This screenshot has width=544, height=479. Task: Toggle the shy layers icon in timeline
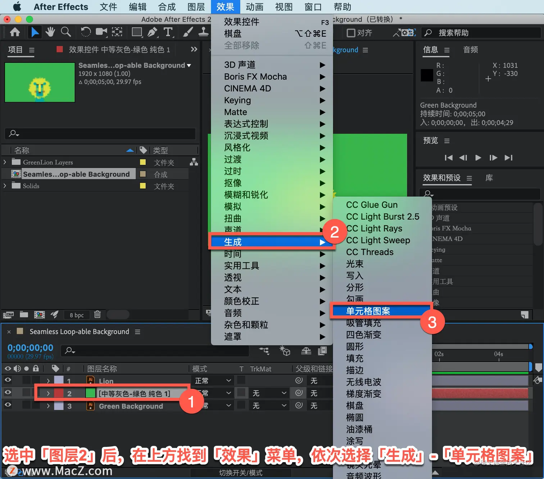(x=306, y=351)
